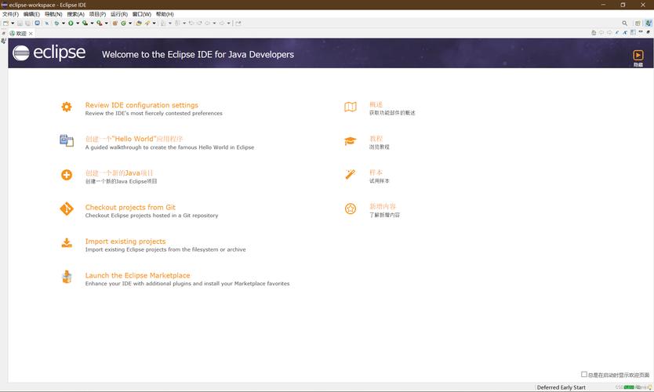654x392 pixels.
Task: Open the 导航(N) menu
Action: point(53,14)
